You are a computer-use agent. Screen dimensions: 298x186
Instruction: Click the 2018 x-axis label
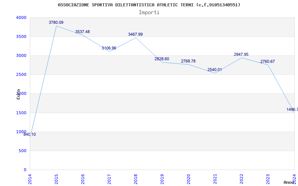tap(136, 179)
